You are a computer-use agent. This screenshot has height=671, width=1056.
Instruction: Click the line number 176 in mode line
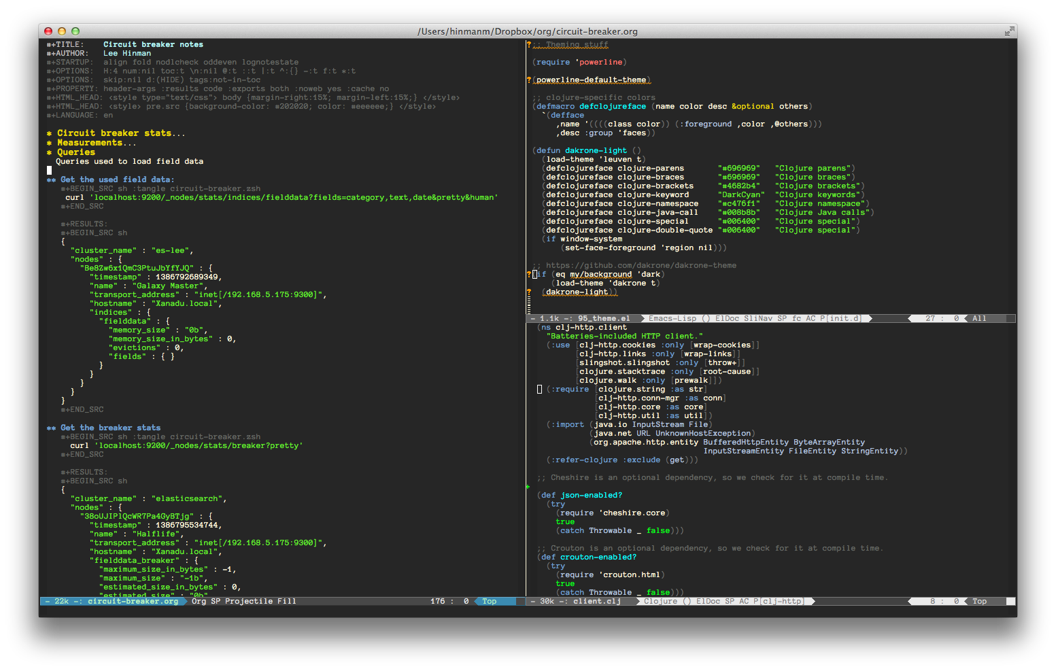pyautogui.click(x=438, y=602)
